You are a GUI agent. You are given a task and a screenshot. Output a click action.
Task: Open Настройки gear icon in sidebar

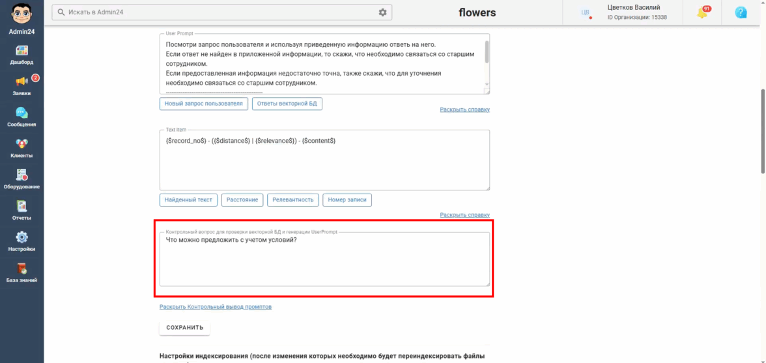pos(21,237)
